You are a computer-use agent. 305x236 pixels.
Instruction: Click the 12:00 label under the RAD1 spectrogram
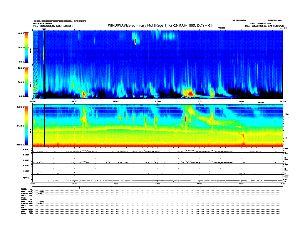[x=158, y=101]
